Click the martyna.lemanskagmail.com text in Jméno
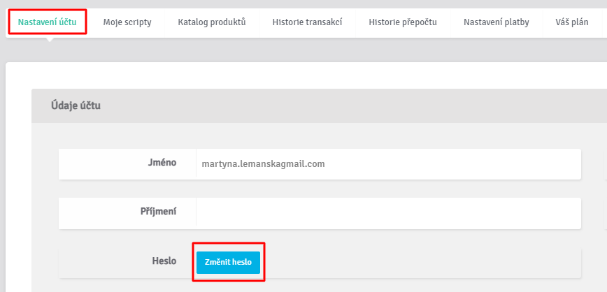This screenshot has width=607, height=292. (263, 164)
